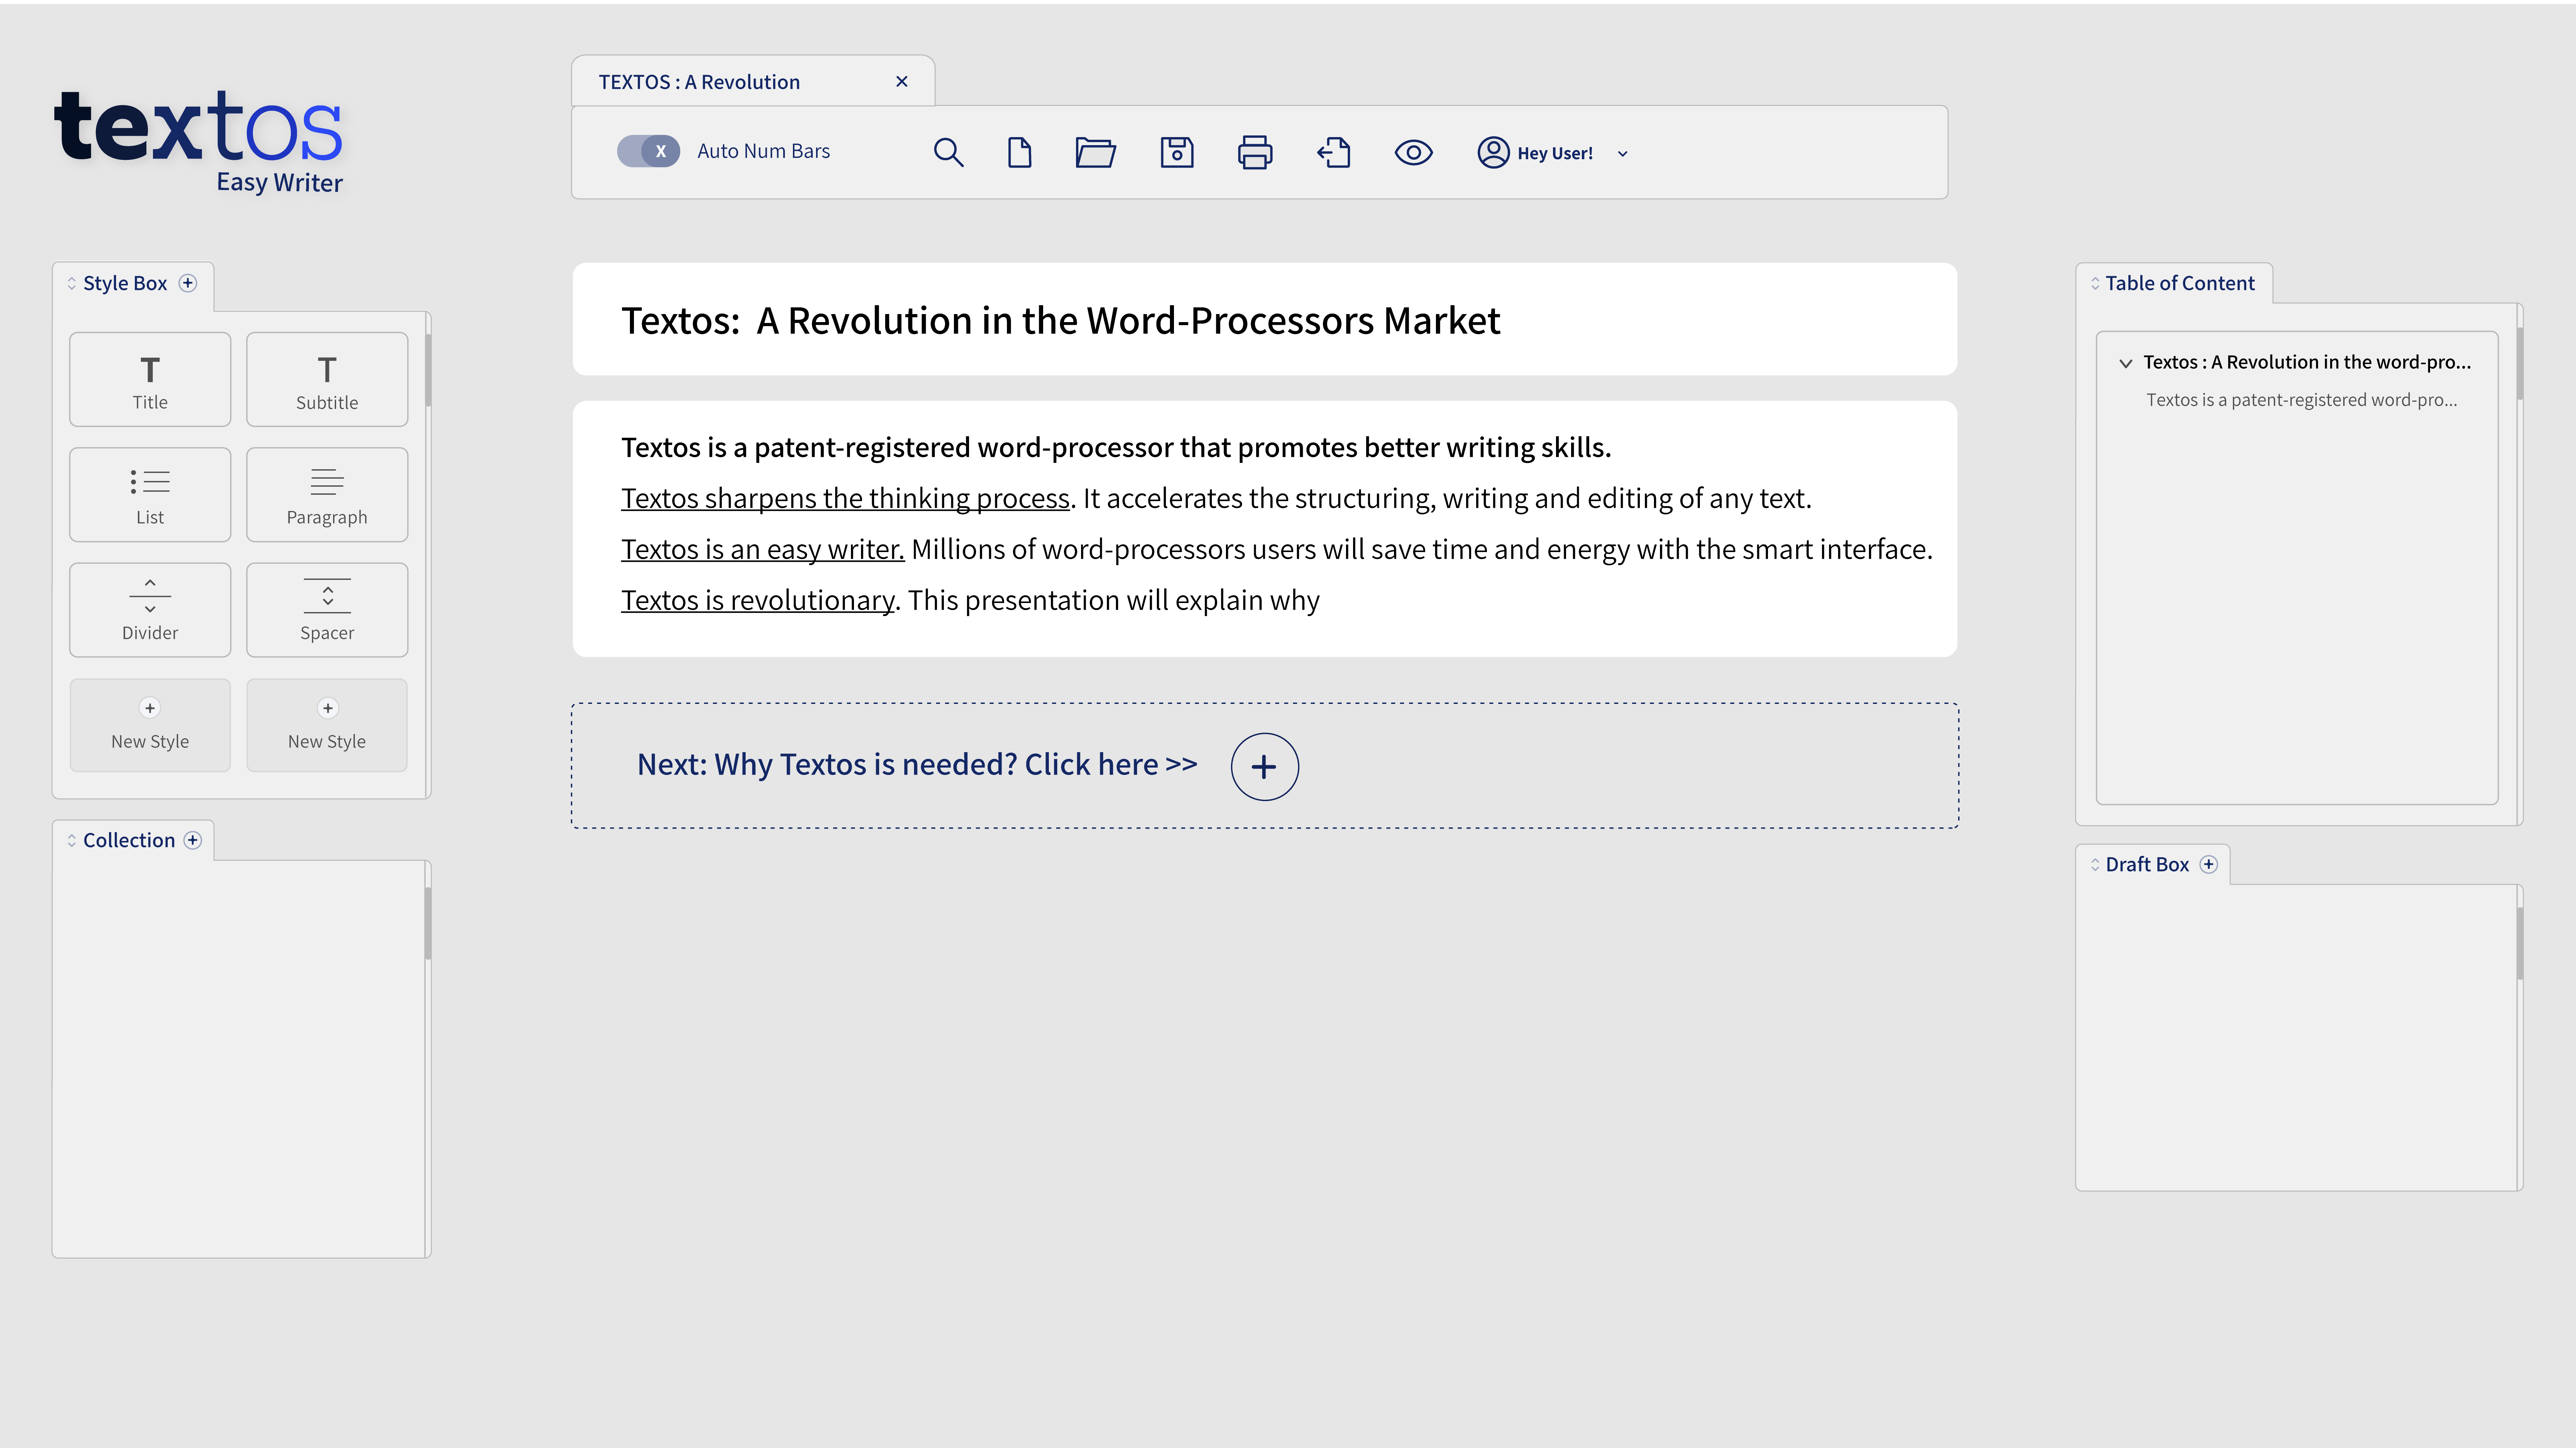Screen dimensions: 2576x1448
Task: Click Next: Why Textos is needed link
Action: (x=917, y=765)
